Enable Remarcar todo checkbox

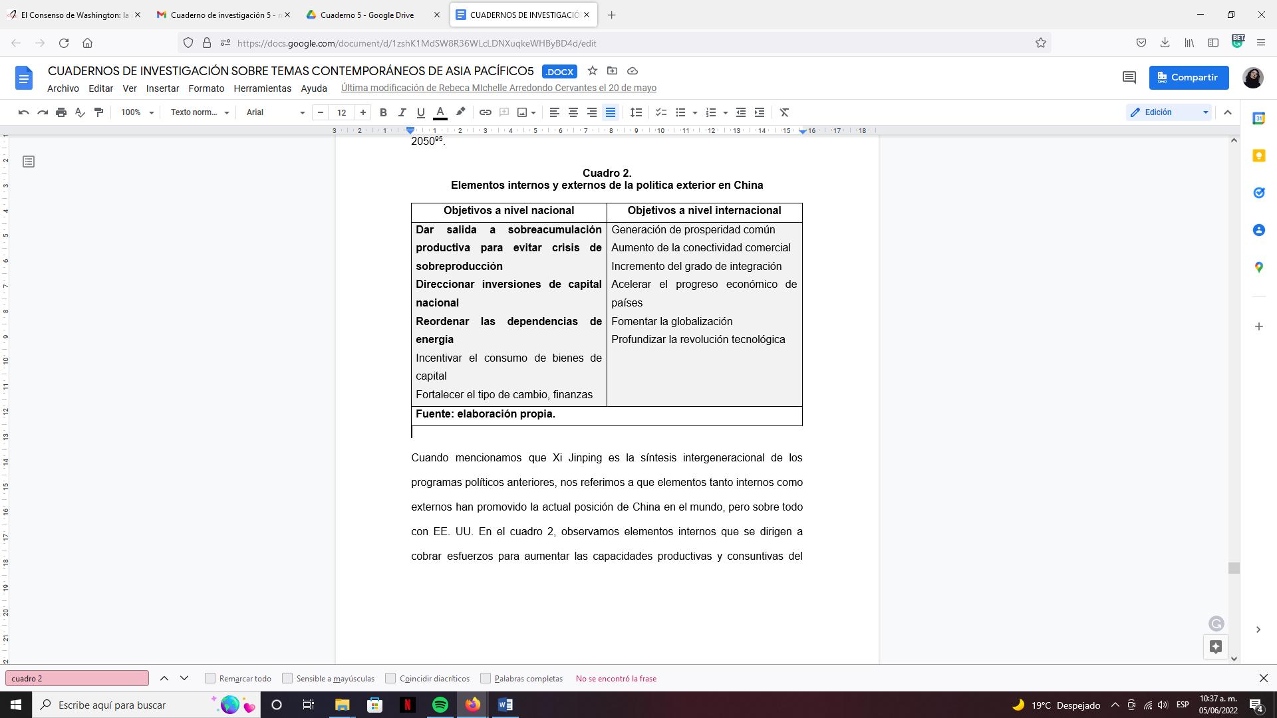click(210, 678)
